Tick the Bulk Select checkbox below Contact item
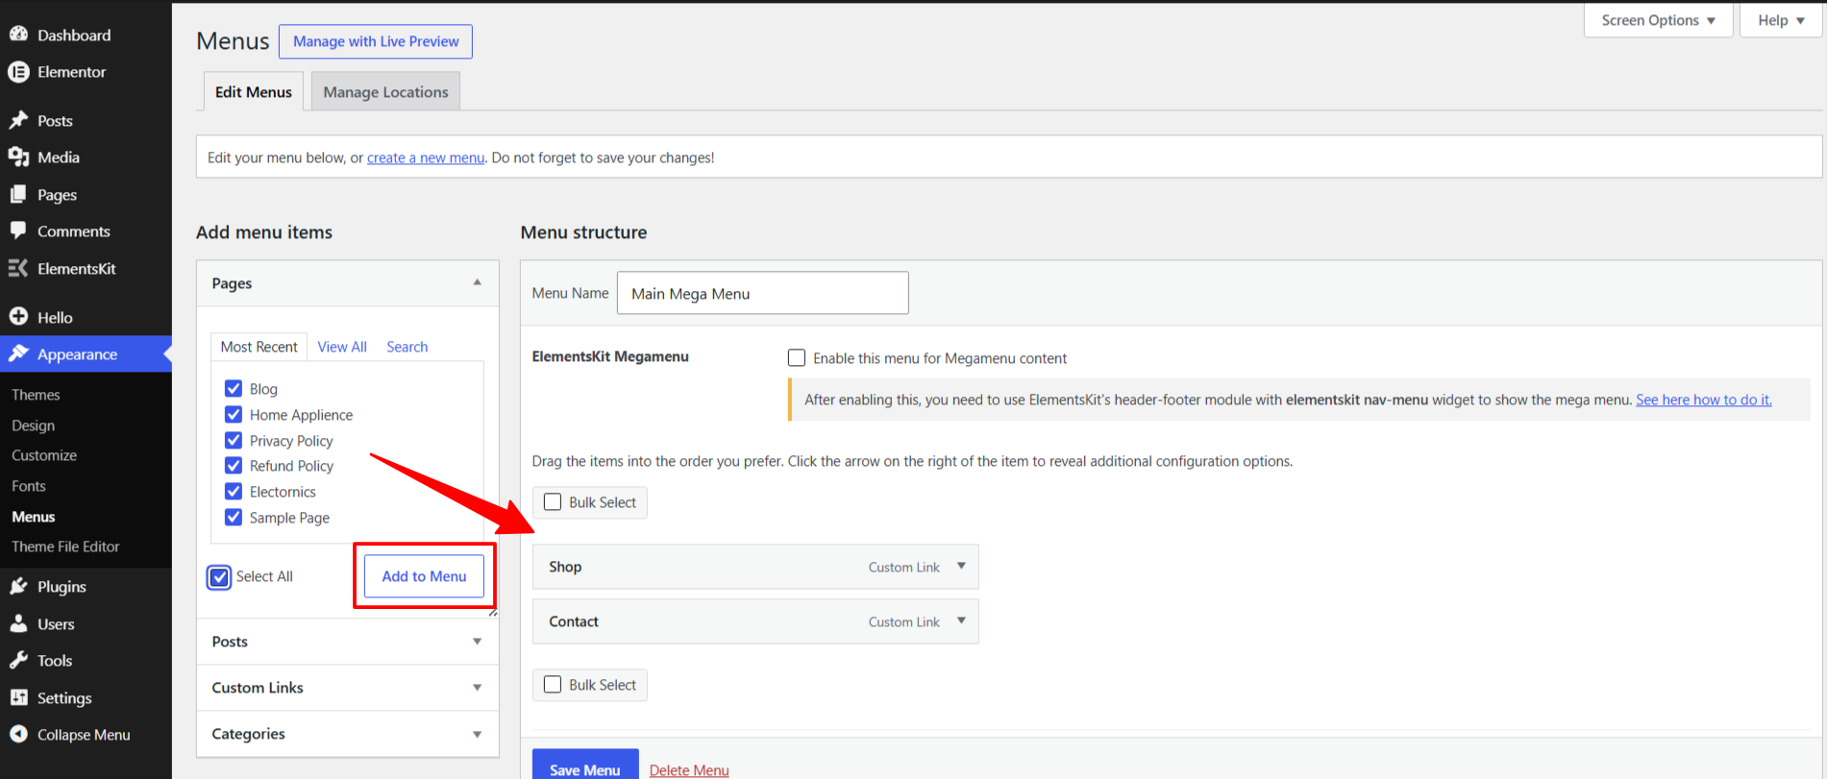 [553, 684]
